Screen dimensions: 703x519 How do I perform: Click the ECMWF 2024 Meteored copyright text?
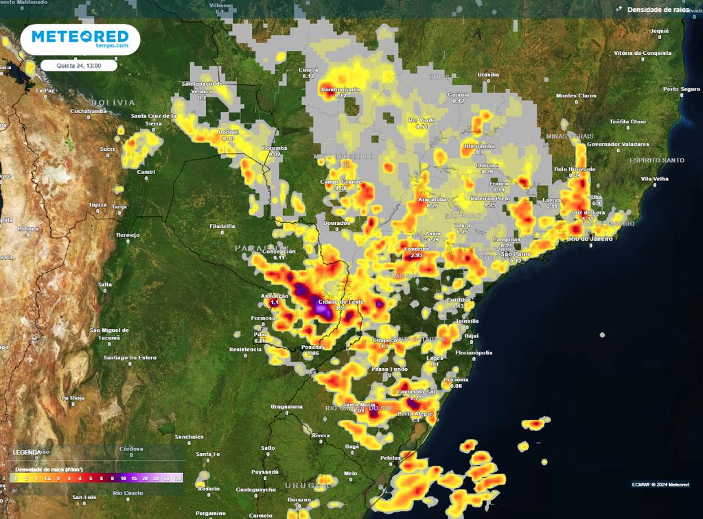(660, 485)
